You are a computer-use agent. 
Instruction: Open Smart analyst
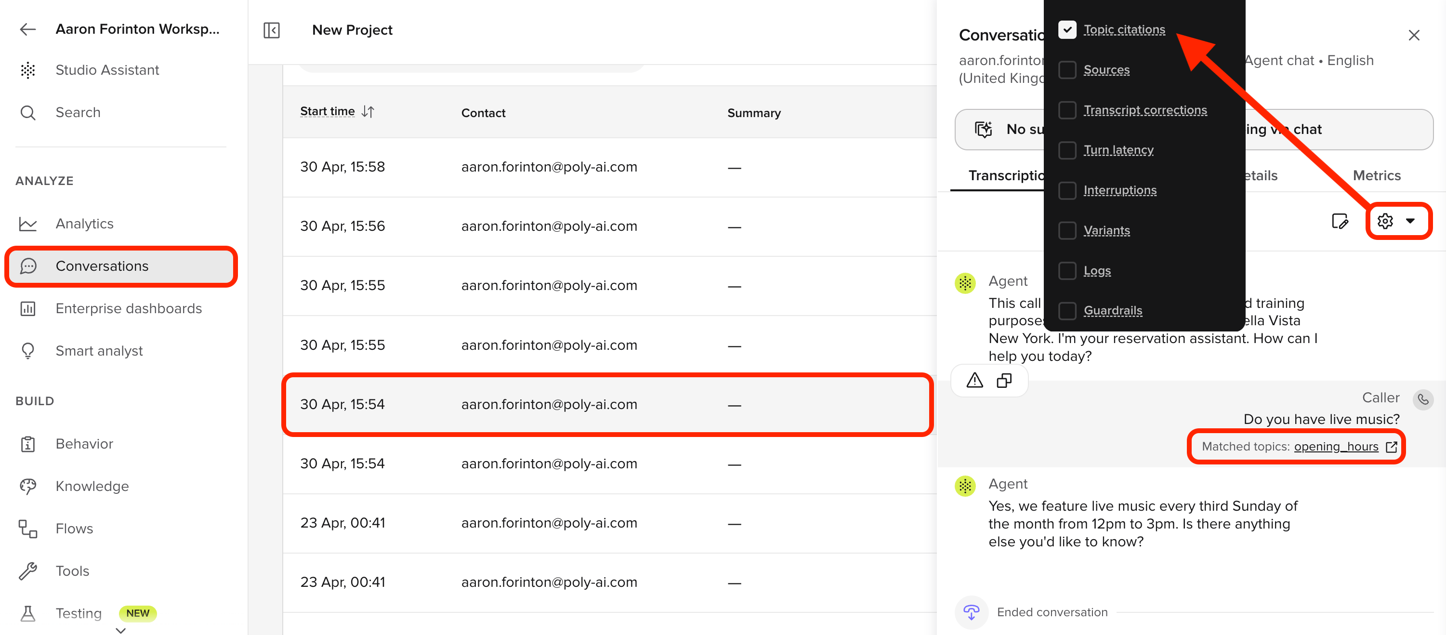click(99, 351)
